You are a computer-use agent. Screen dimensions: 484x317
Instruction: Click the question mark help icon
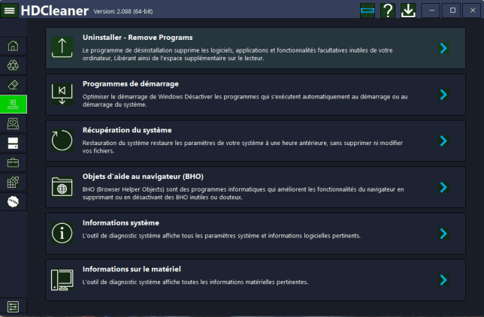click(x=388, y=11)
